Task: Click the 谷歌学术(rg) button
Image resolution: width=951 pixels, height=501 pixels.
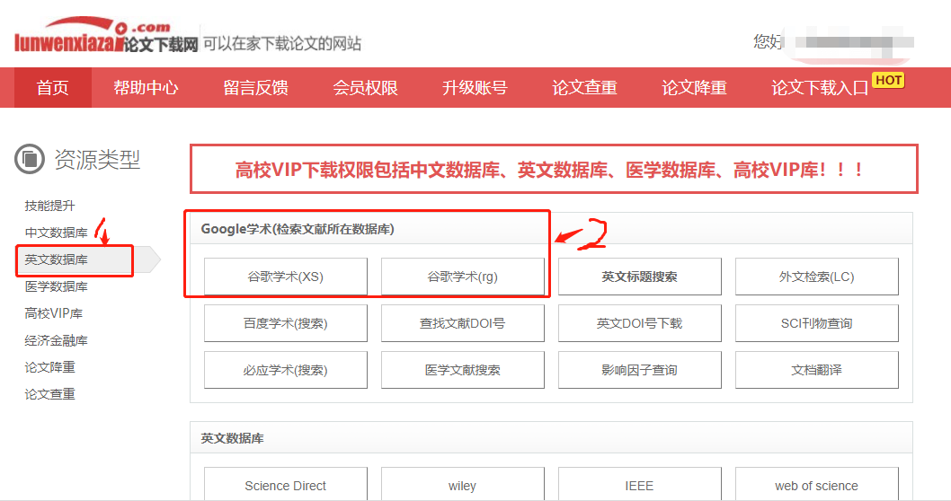Action: pos(462,277)
